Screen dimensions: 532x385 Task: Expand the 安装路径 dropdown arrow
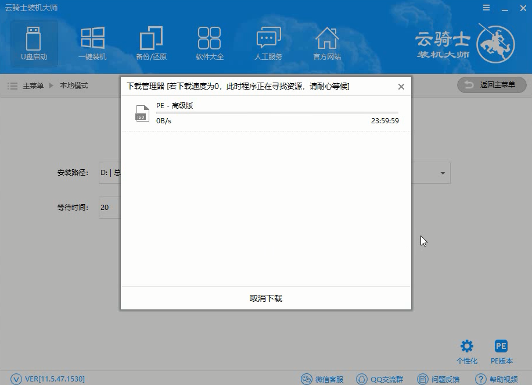[x=443, y=173]
